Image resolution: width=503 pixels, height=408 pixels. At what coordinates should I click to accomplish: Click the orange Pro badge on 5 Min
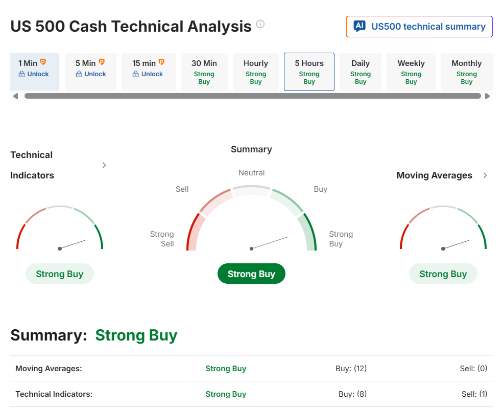coord(102,62)
